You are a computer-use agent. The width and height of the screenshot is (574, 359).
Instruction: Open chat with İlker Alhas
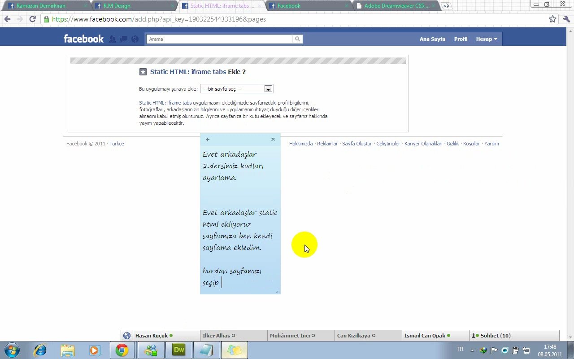click(234, 336)
